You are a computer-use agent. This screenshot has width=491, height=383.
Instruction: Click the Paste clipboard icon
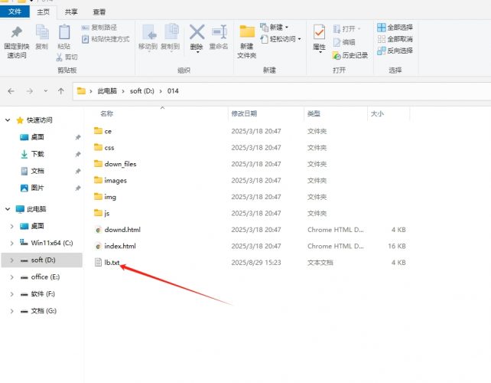(x=64, y=37)
